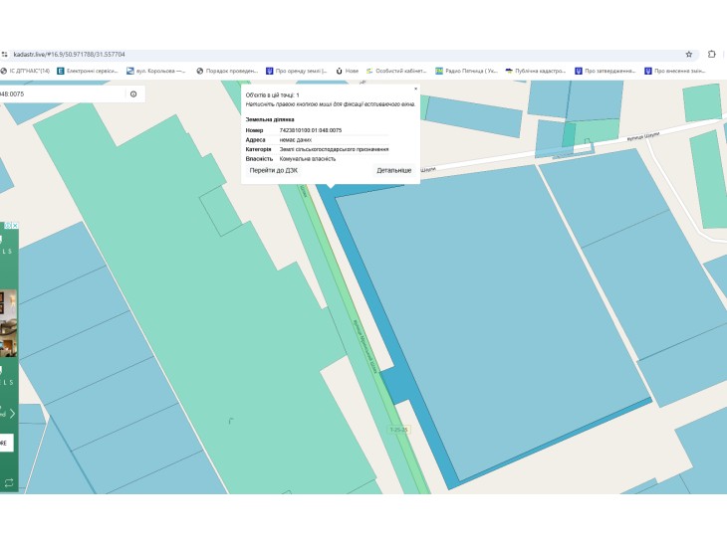The height and width of the screenshot is (544, 727).
Task: Click the Комунальна власність ownership value
Action: point(308,159)
